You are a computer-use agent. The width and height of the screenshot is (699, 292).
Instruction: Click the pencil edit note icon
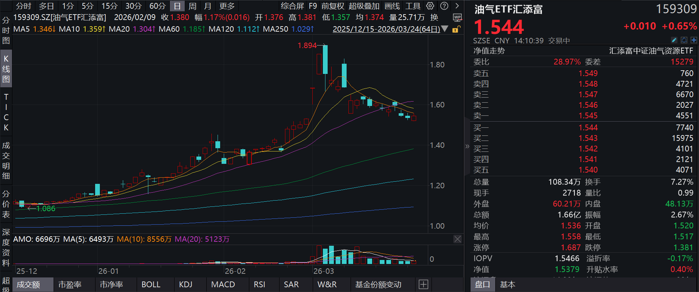click(x=674, y=40)
